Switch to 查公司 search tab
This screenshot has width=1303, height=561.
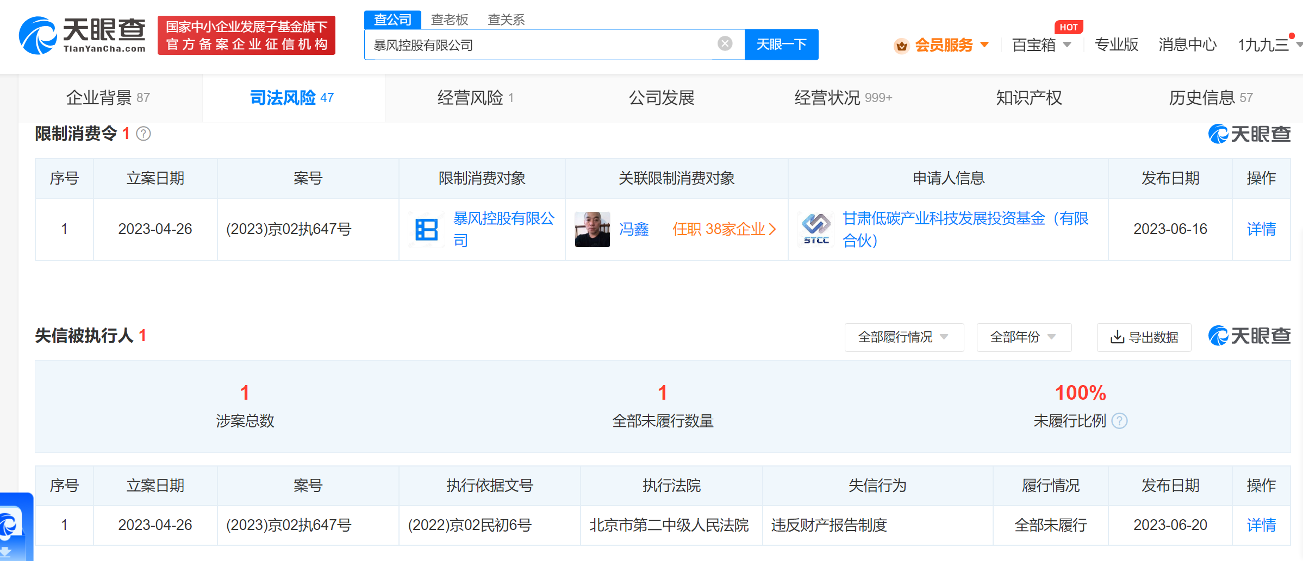click(x=392, y=20)
